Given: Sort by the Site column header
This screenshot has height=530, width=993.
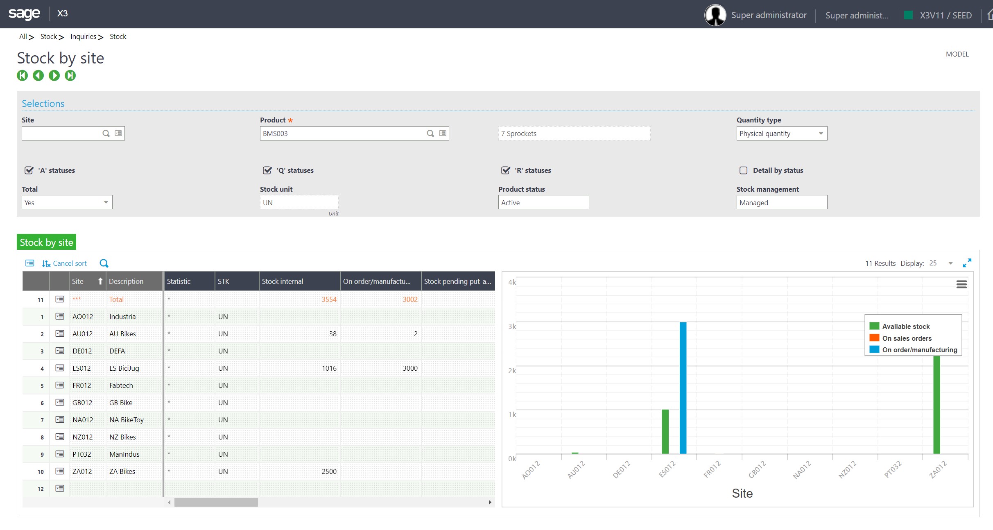Looking at the screenshot, I should click(x=88, y=281).
